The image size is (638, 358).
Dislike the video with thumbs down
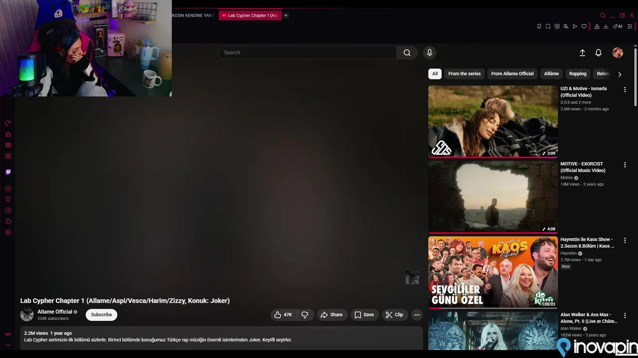[x=305, y=315]
